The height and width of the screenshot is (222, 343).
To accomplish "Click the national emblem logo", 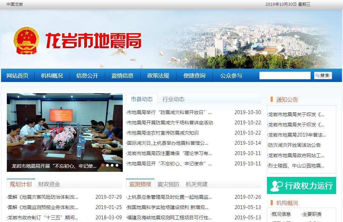I will [x=27, y=41].
